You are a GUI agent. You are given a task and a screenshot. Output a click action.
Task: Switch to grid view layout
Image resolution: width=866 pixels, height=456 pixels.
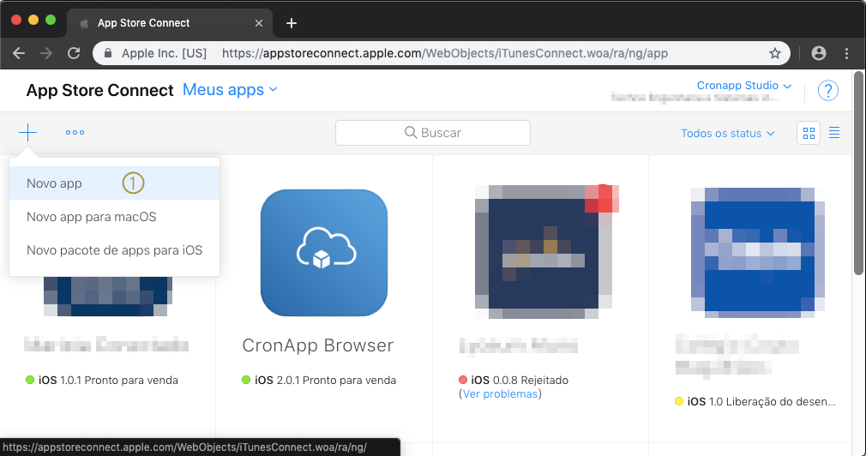(809, 133)
